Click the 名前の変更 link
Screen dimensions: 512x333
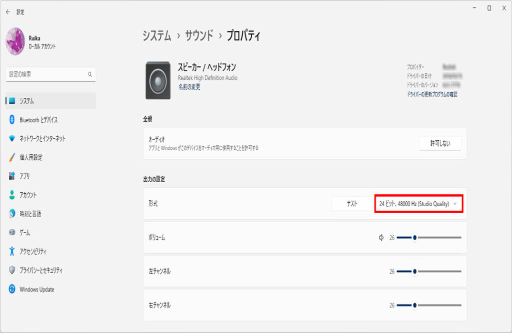(189, 87)
